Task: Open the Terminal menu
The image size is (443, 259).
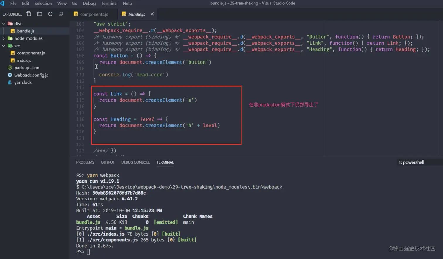Action: click(109, 3)
